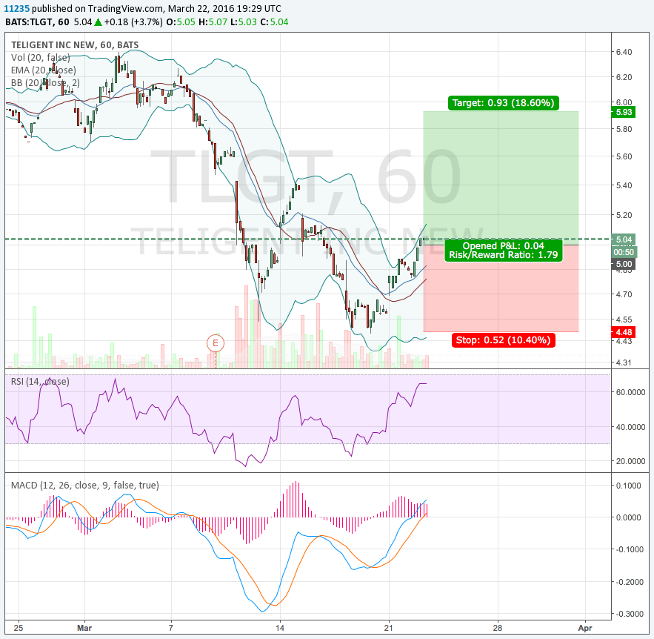This screenshot has height=639, width=654.
Task: Click the dashed current price line
Action: 308,239
